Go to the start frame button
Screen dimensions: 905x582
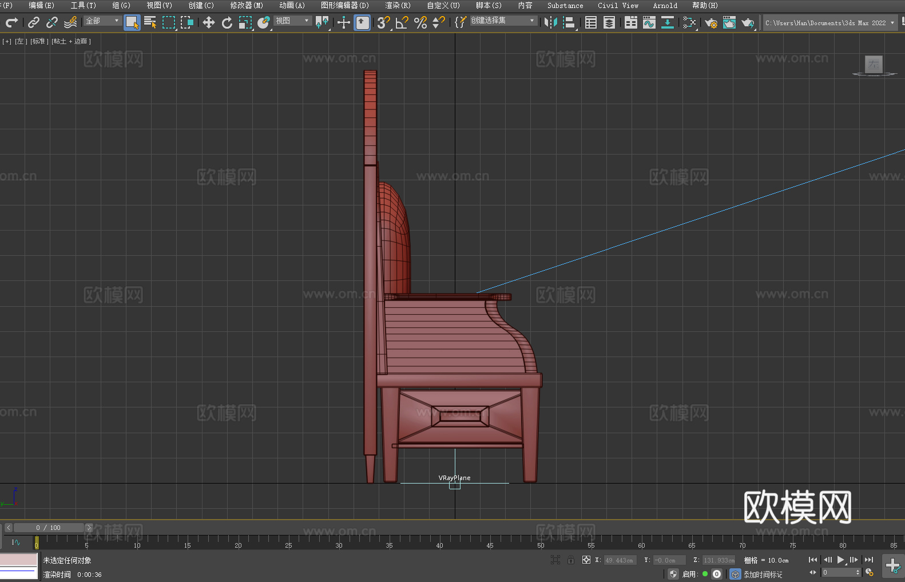pos(813,560)
